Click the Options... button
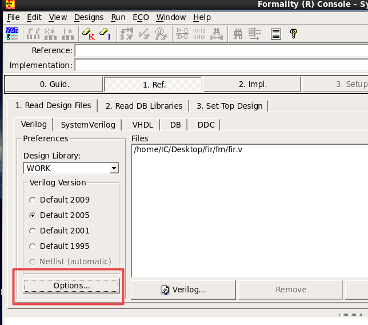Image resolution: width=368 pixels, height=325 pixels. pos(71,286)
